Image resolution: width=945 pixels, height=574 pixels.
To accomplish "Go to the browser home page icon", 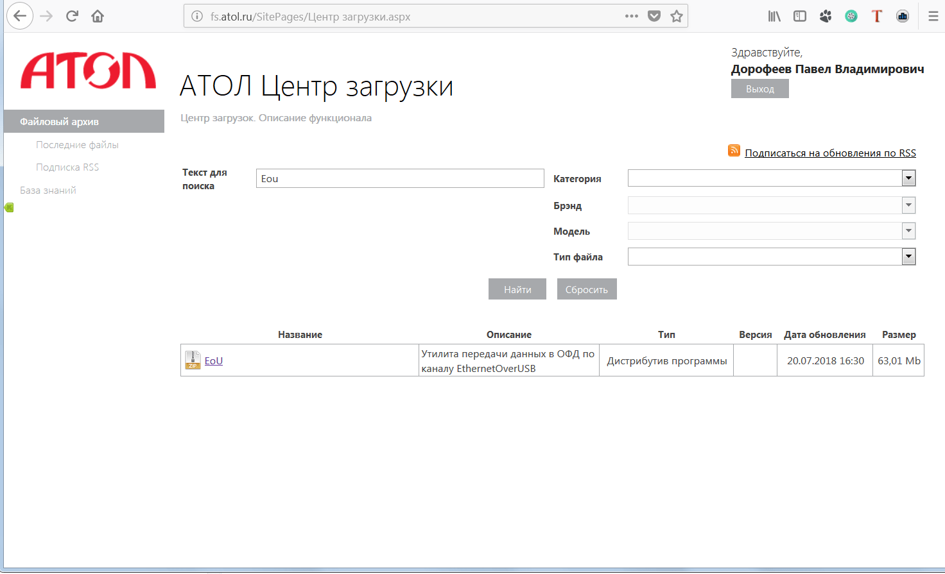I will (x=98, y=16).
